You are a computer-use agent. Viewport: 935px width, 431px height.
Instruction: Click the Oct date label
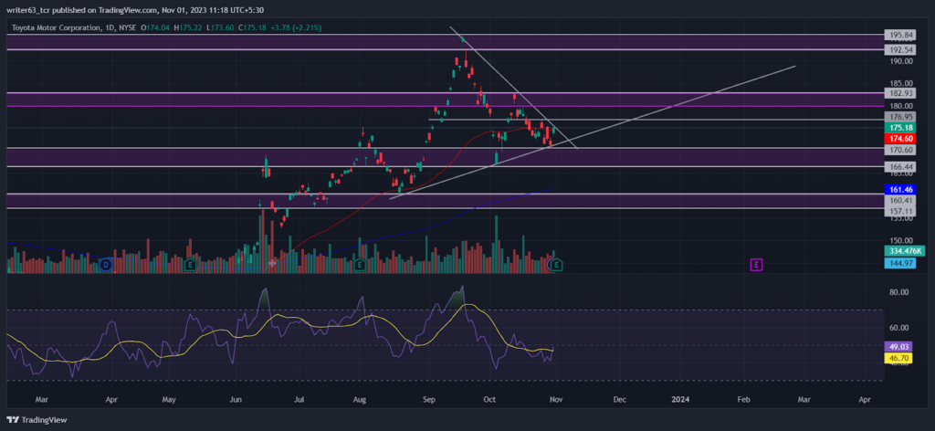(x=490, y=397)
